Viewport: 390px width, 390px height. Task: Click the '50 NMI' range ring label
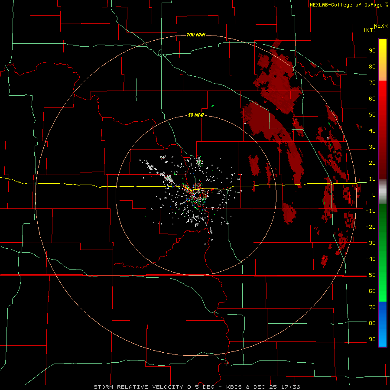pos(196,115)
